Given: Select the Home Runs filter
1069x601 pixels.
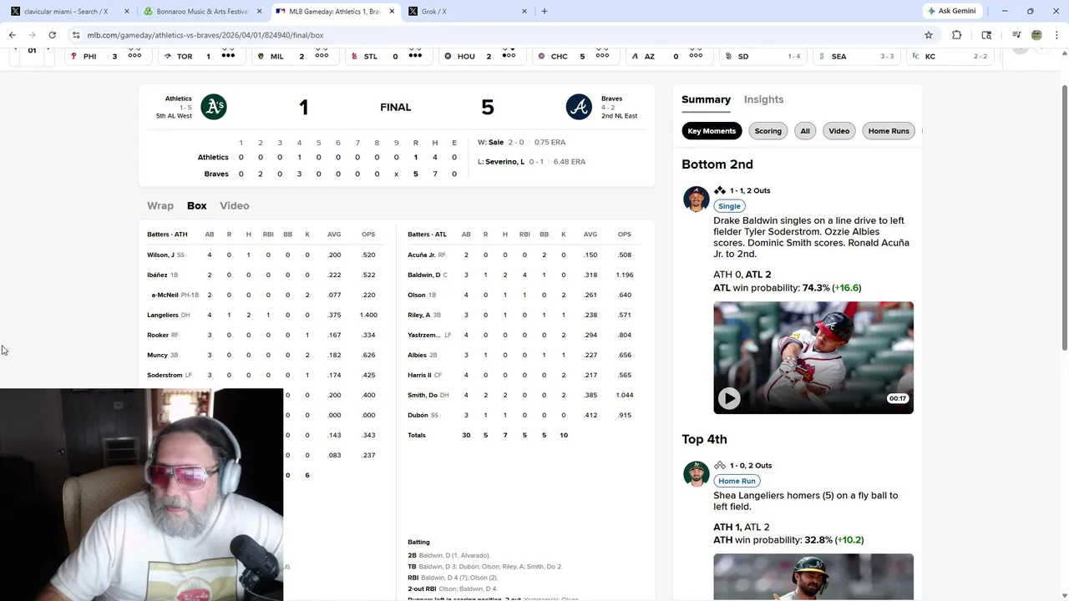Looking at the screenshot, I should point(889,131).
